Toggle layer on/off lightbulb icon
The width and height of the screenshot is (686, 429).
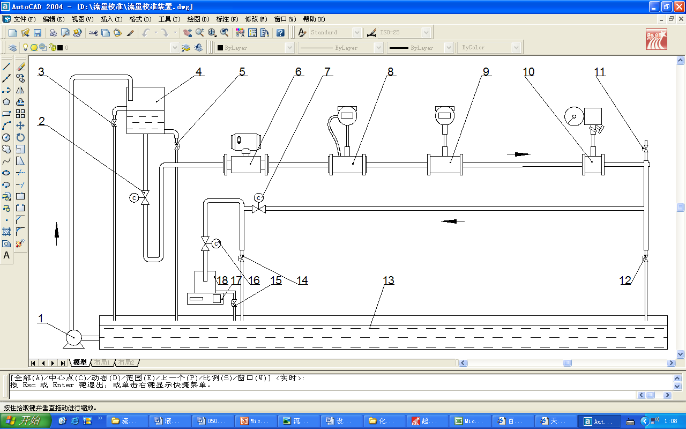pos(25,48)
